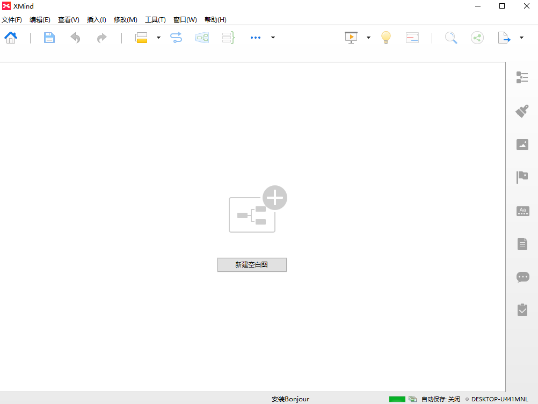Screen dimensions: 538x404
Task: Go to the Home dashboard icon
Action: click(x=11, y=38)
